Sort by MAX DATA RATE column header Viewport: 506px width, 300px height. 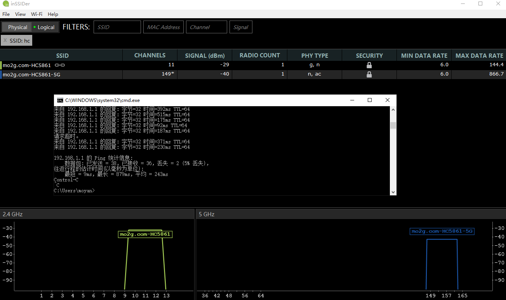click(x=479, y=55)
